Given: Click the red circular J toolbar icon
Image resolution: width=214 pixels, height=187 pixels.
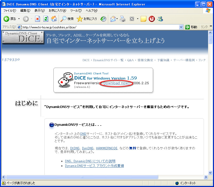Looking at the screenshot, I should pos(152,19).
